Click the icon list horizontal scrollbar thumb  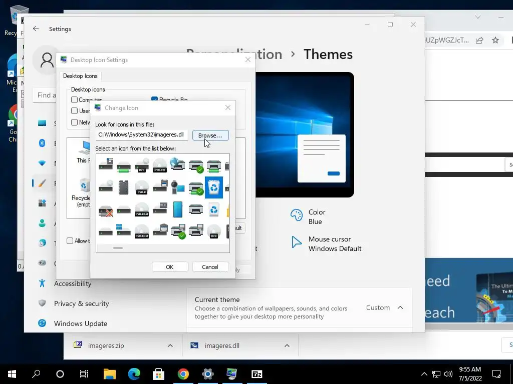point(118,248)
